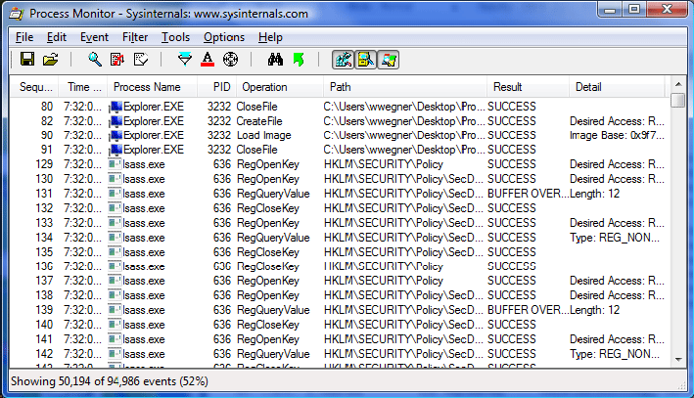Viewport: 694px width, 398px height.
Task: Click the Result column header
Action: [x=528, y=87]
